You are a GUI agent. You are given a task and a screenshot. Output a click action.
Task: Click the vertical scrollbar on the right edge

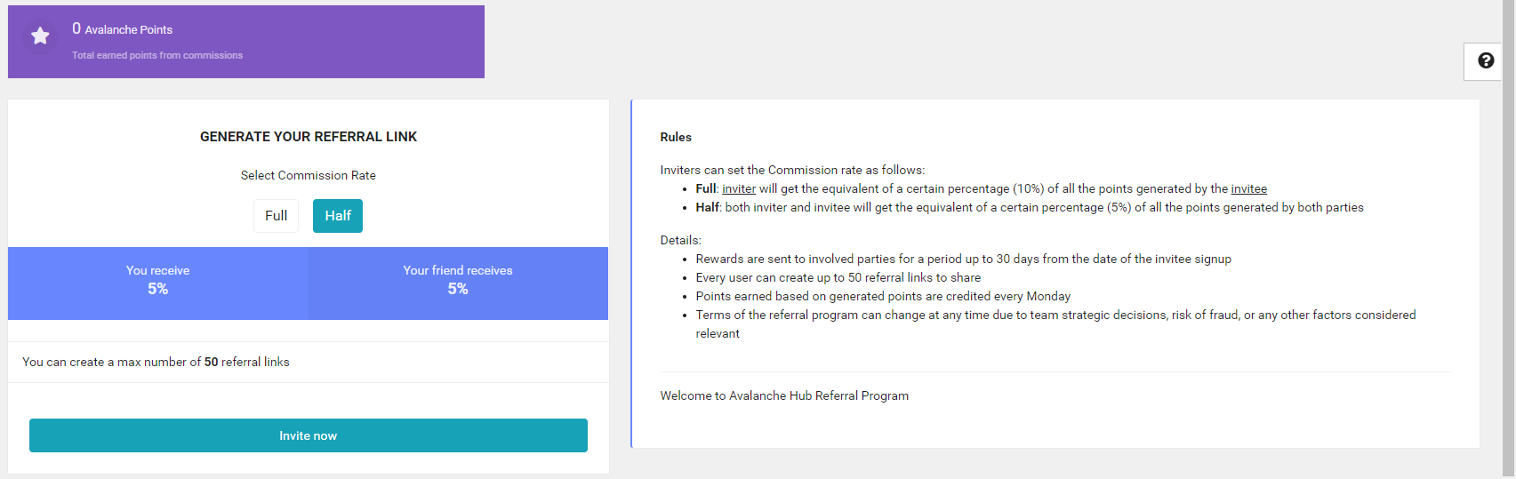(x=1509, y=240)
